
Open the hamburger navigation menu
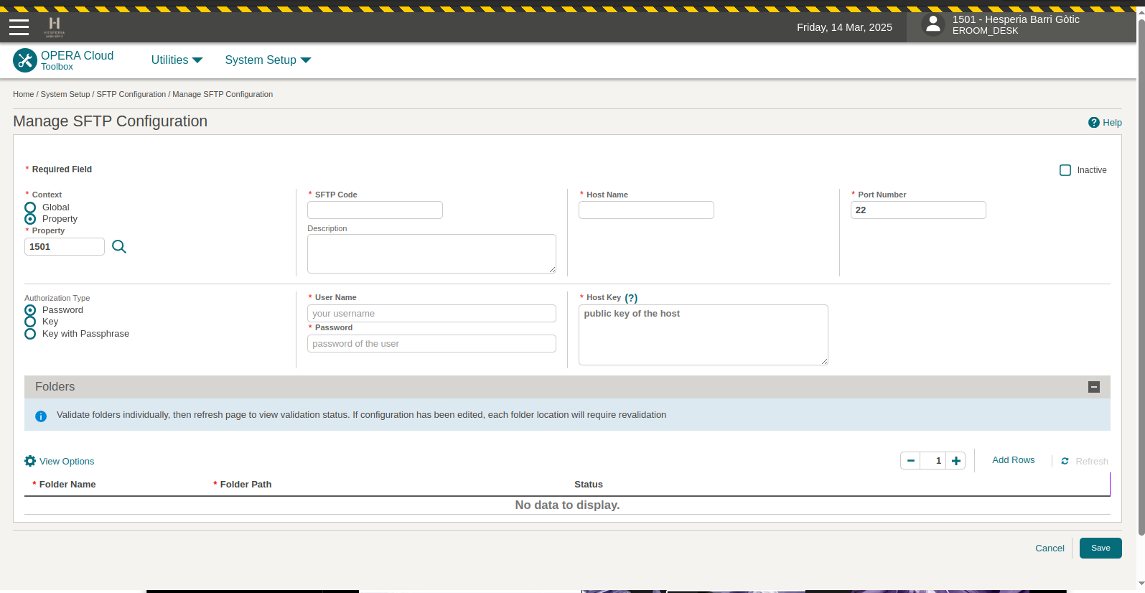(19, 27)
